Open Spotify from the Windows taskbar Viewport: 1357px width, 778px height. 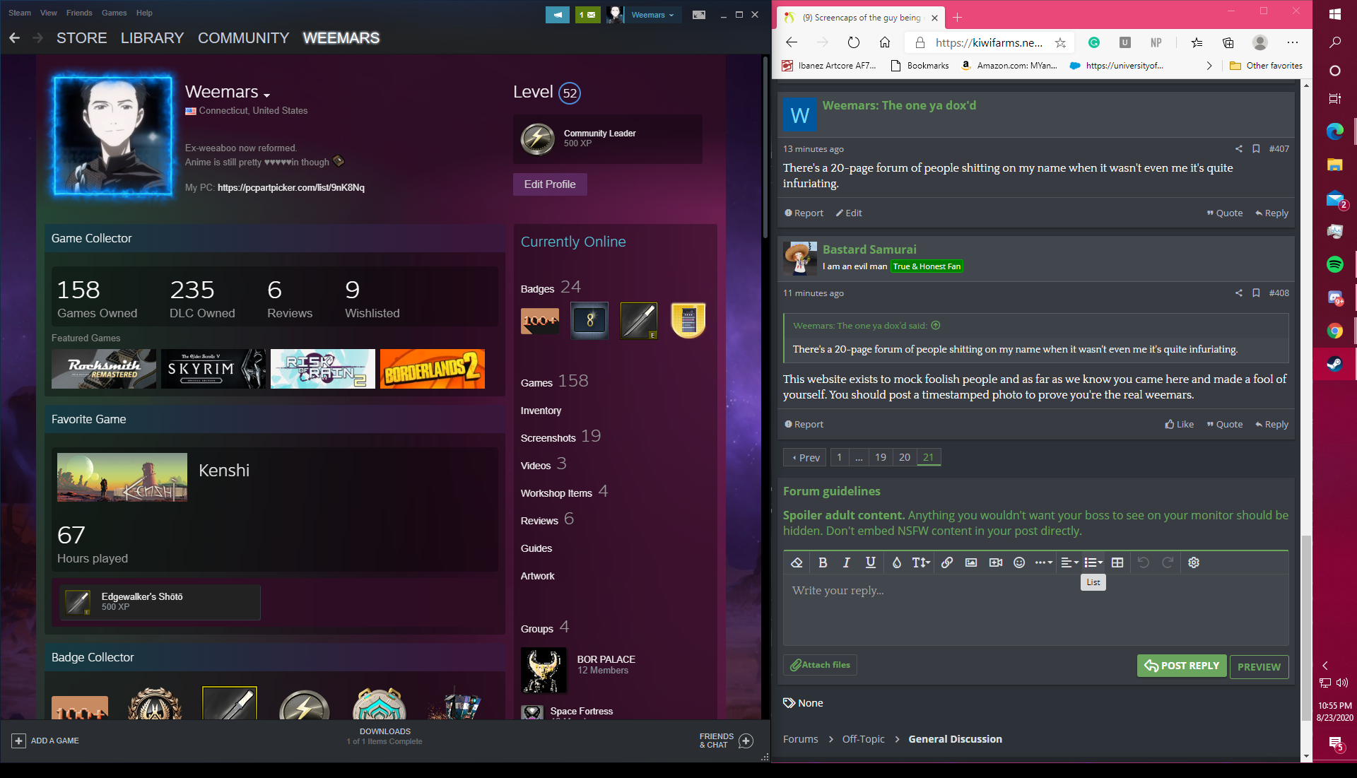point(1334,264)
